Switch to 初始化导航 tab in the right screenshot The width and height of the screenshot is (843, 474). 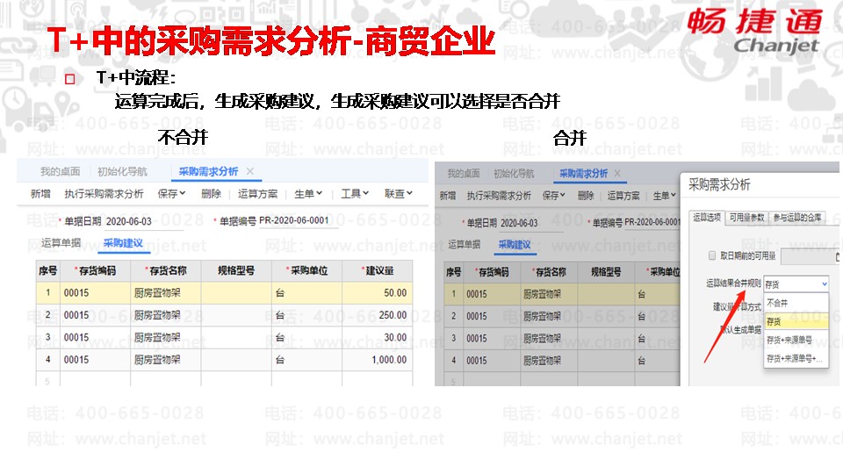(514, 174)
